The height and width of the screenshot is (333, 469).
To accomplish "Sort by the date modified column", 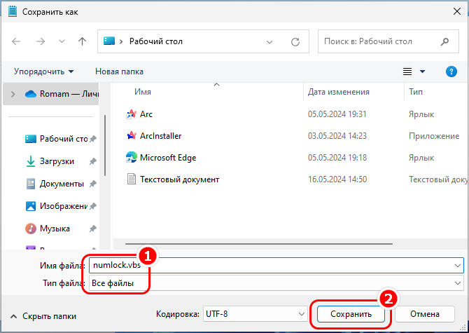I will coord(339,92).
